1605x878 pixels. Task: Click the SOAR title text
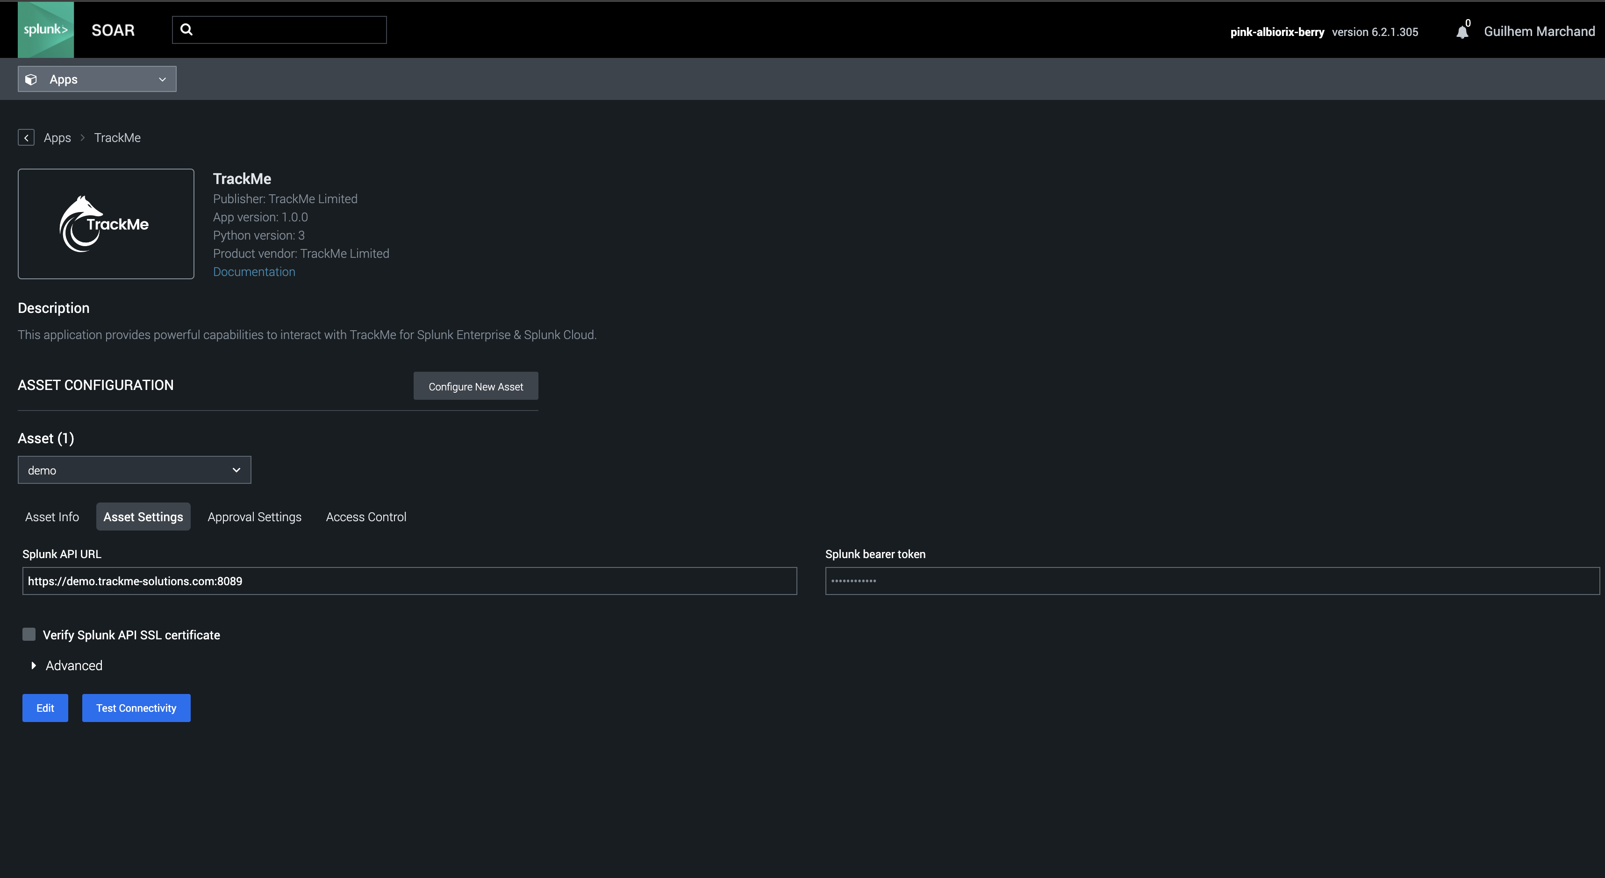coord(113,30)
